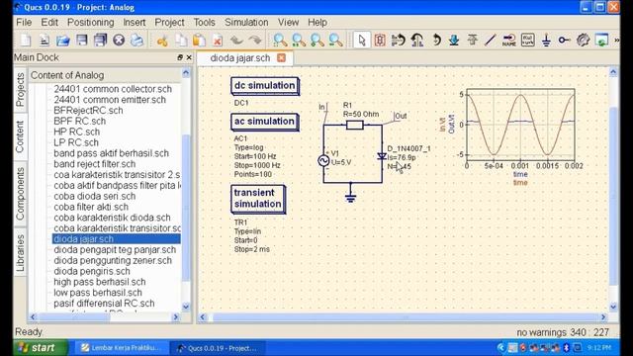Rotate the selected component
Screen dimensions: 633x356
tap(436, 40)
